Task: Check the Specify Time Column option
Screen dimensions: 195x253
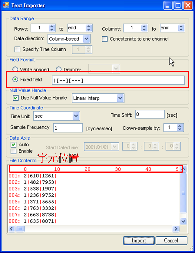Action: point(17,50)
